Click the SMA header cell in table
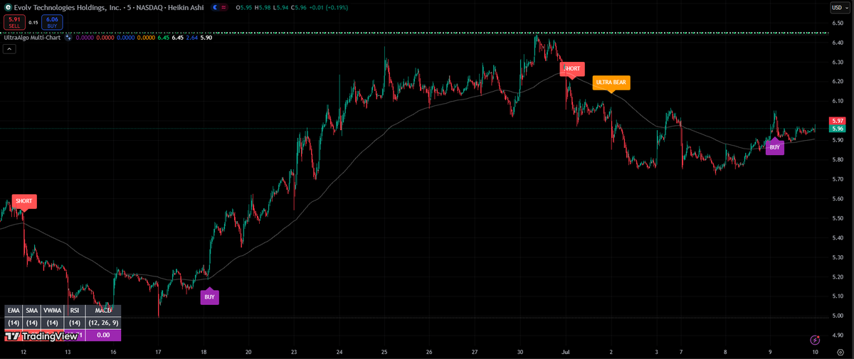The width and height of the screenshot is (854, 359). click(x=32, y=311)
